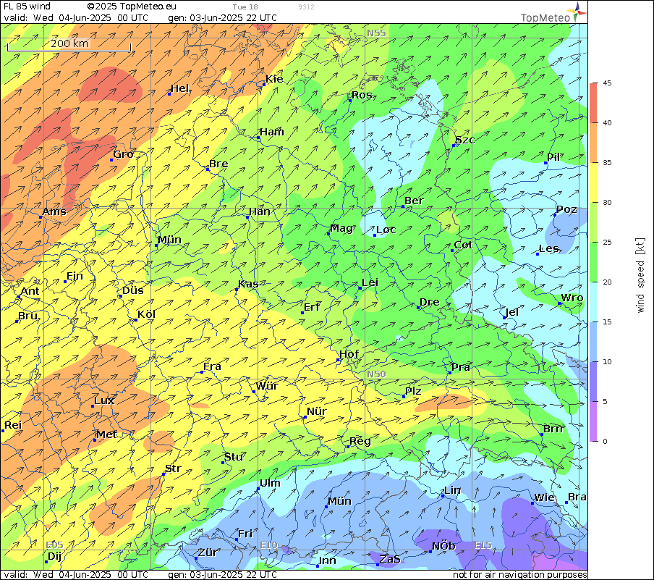
Task: Click the Str city label
Action: click(173, 468)
